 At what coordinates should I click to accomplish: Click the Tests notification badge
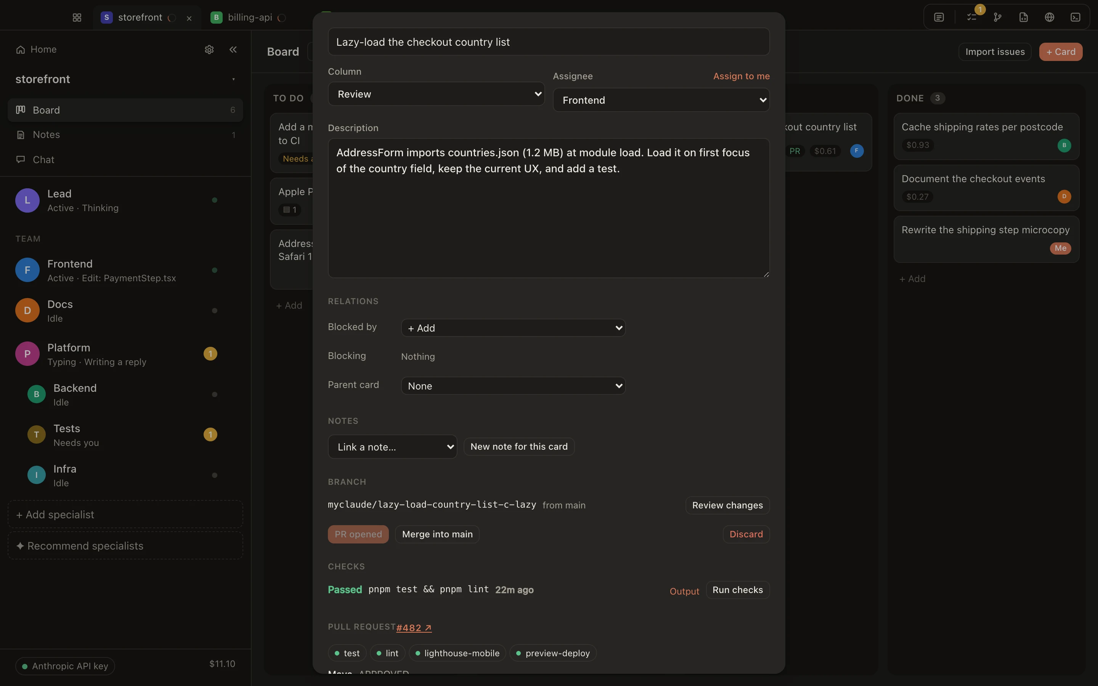click(x=210, y=434)
